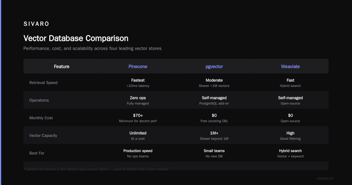Select the pgvector column header
The height and width of the screenshot is (185, 352).
coord(214,66)
